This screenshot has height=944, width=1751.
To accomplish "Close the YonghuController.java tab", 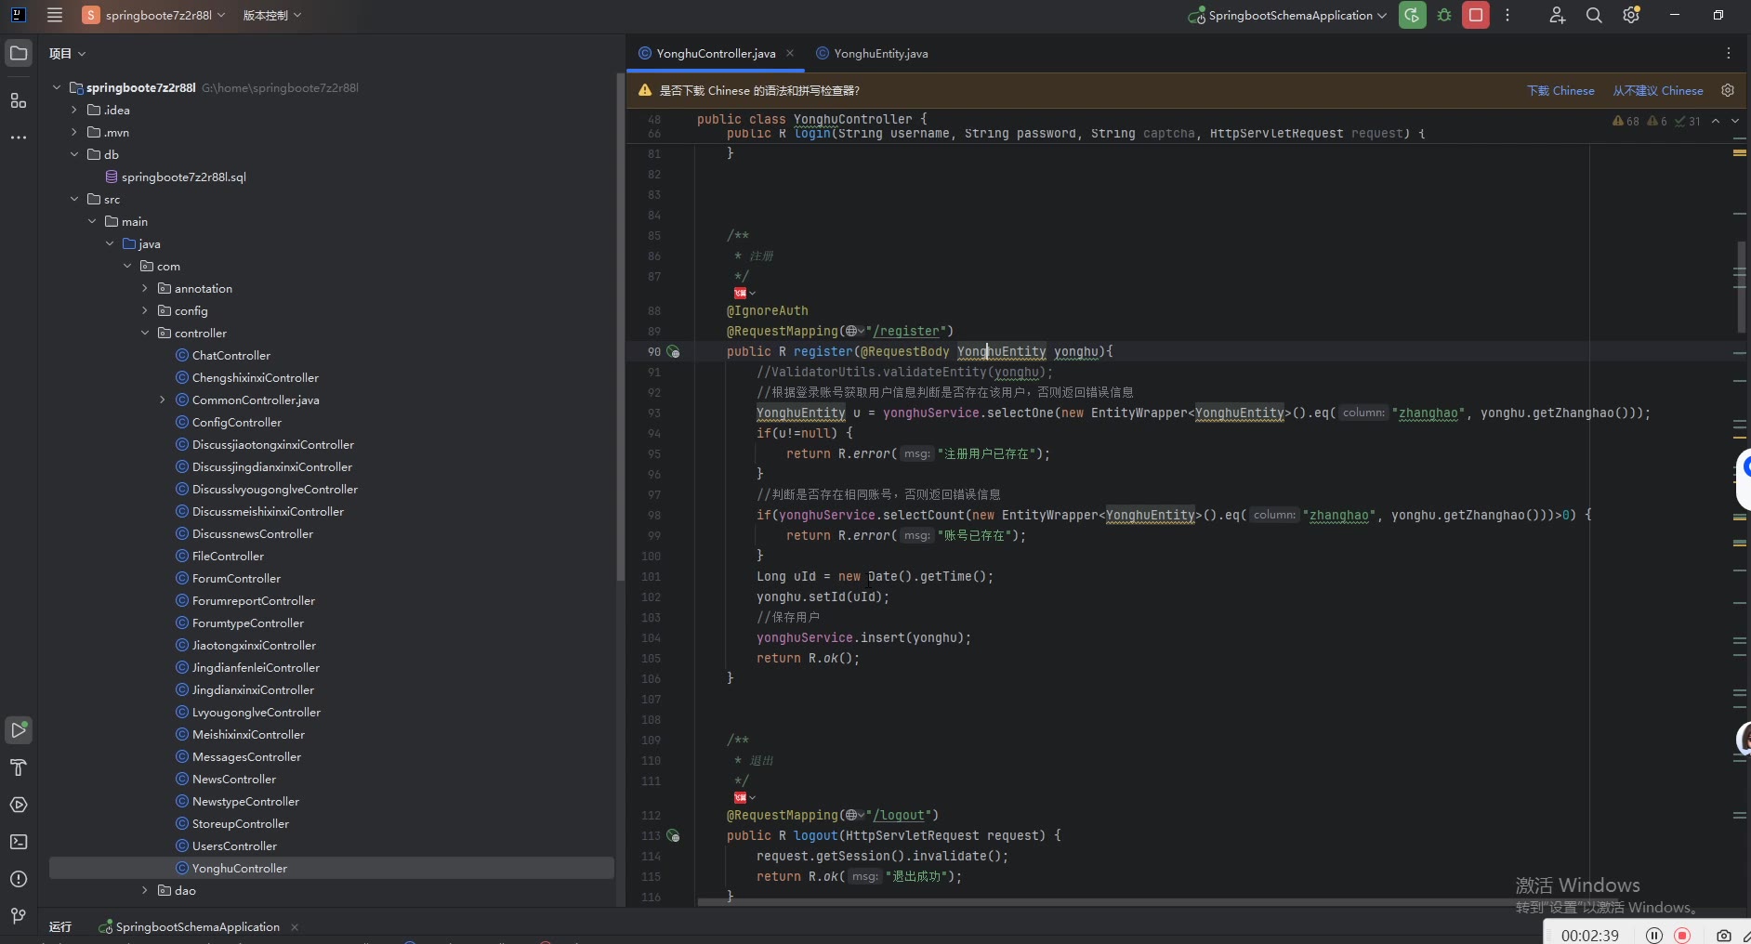I will (790, 54).
